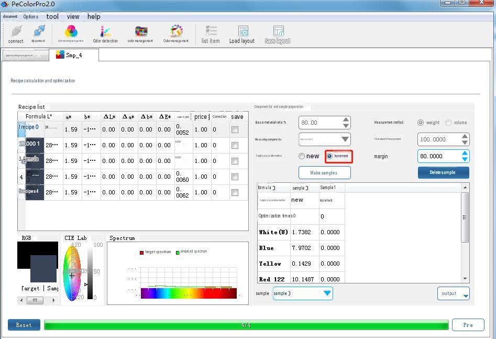This screenshot has height=339, width=496.
Task: Click the grayscale lightness bar beside CIE Lab
Action: (x=90, y=272)
